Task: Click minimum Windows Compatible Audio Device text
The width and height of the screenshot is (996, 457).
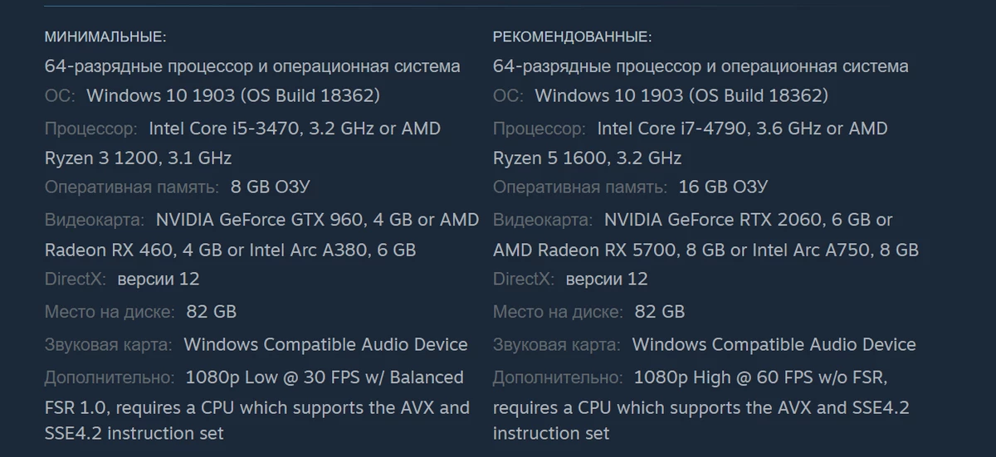Action: tap(325, 344)
